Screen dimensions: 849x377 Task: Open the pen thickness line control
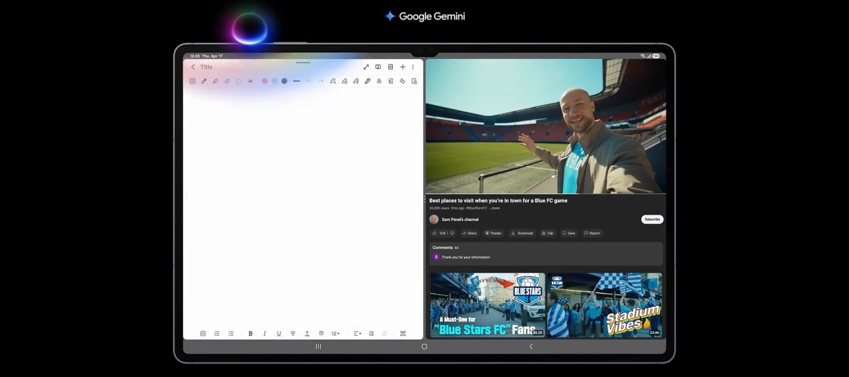pyautogui.click(x=297, y=81)
